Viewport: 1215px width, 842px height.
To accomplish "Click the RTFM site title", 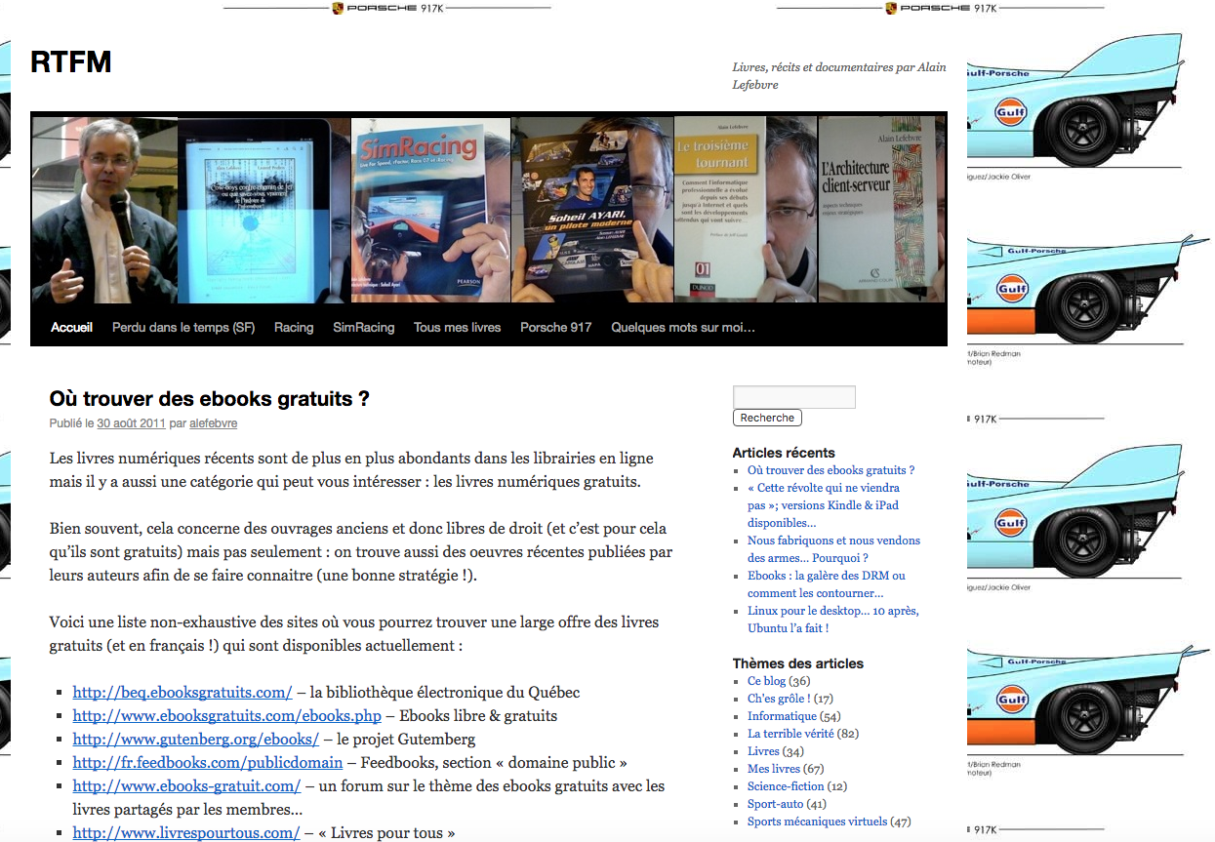I will (x=70, y=62).
